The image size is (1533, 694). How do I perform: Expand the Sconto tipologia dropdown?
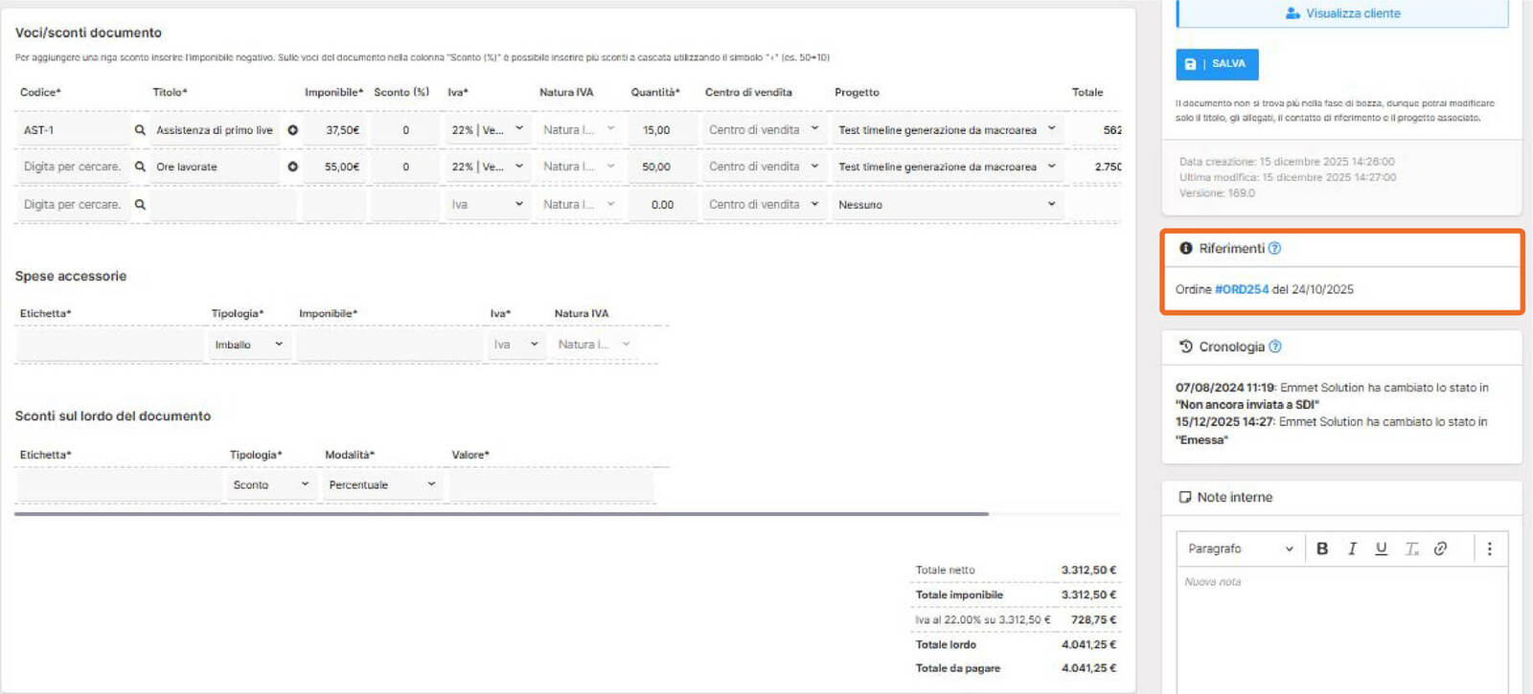click(x=270, y=485)
